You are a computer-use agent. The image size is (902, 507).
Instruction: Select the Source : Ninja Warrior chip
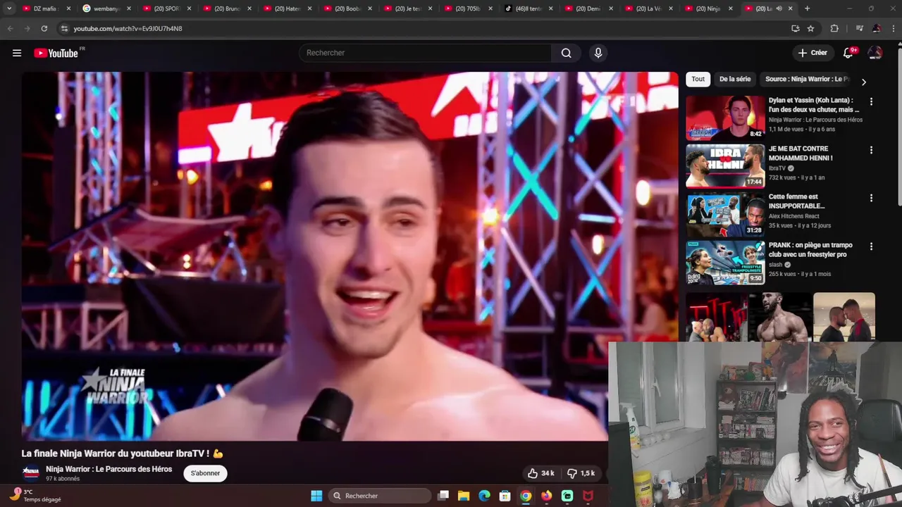[x=807, y=79]
